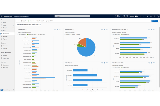Toggle Customer legend in Projects by Category

[67, 35]
